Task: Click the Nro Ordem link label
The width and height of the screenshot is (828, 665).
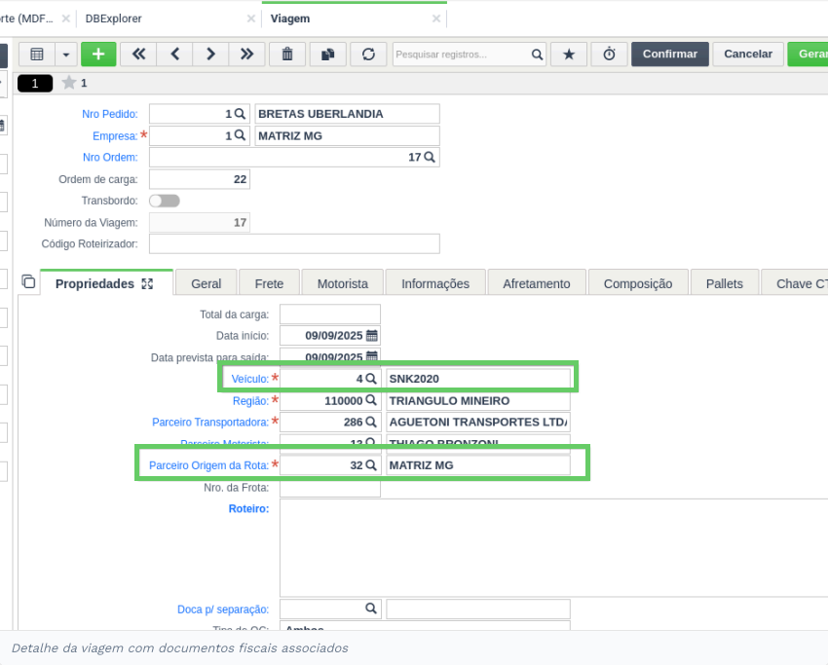Action: (x=110, y=158)
